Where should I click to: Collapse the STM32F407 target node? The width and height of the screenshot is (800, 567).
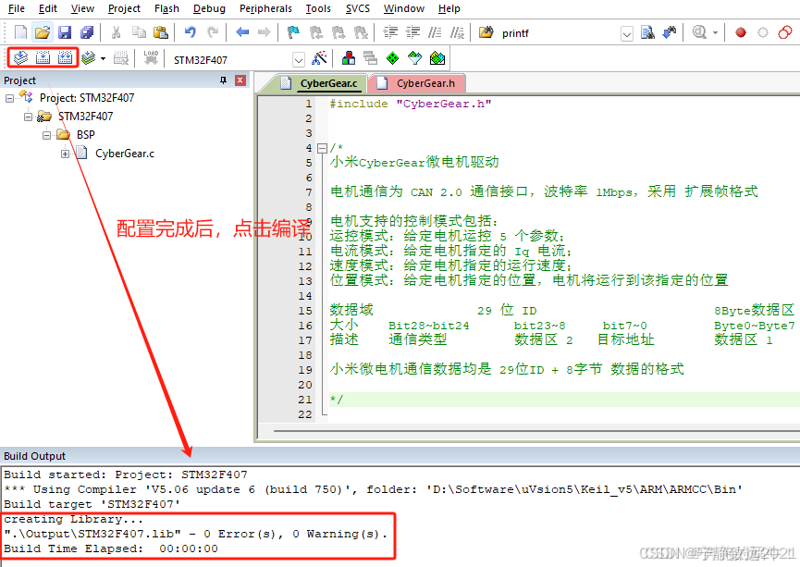pos(28,117)
